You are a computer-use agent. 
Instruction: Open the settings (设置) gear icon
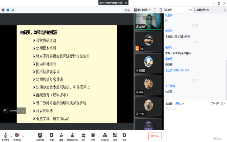click(x=124, y=137)
